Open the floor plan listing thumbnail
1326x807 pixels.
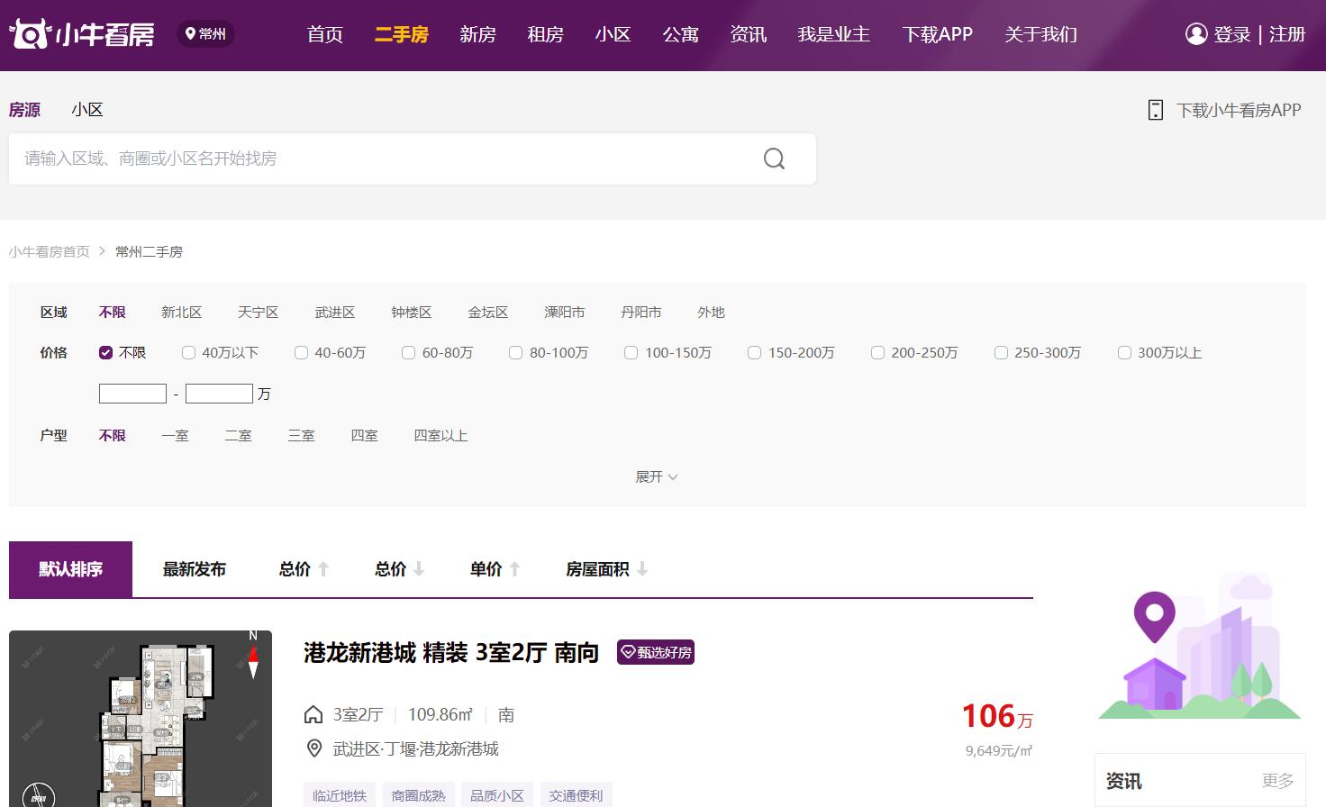[141, 719]
